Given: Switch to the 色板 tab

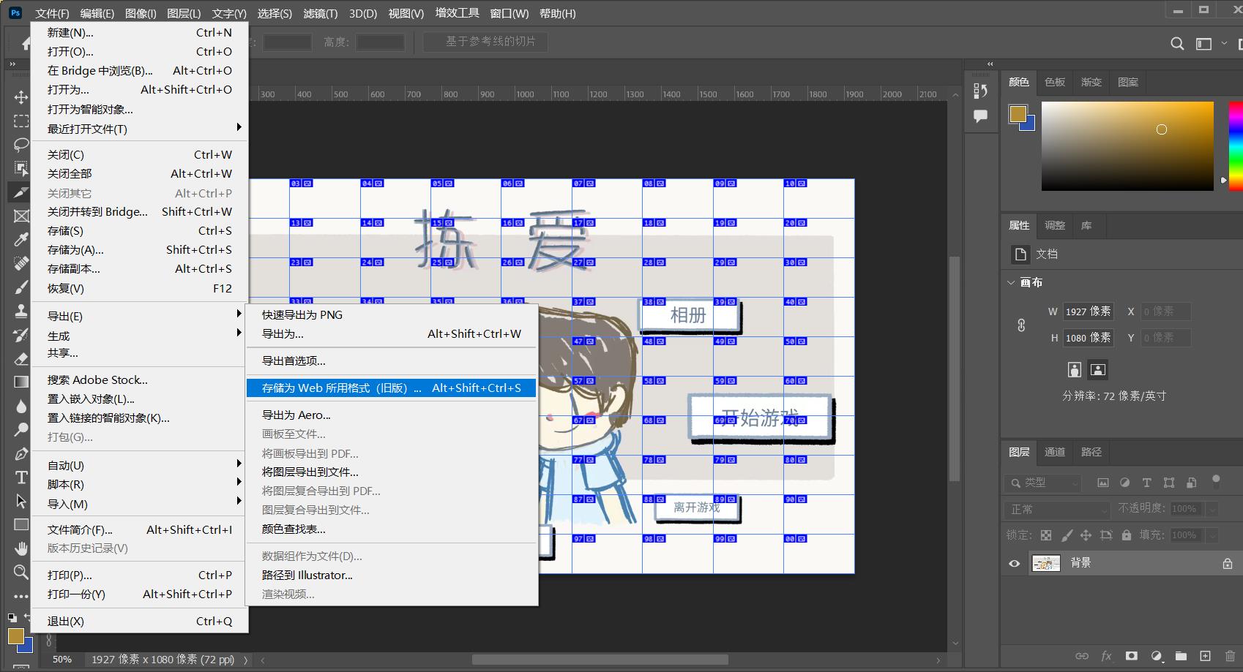Looking at the screenshot, I should tap(1055, 82).
